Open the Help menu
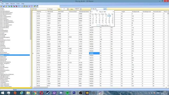The width and height of the screenshot is (169, 95). [x=23, y=4]
